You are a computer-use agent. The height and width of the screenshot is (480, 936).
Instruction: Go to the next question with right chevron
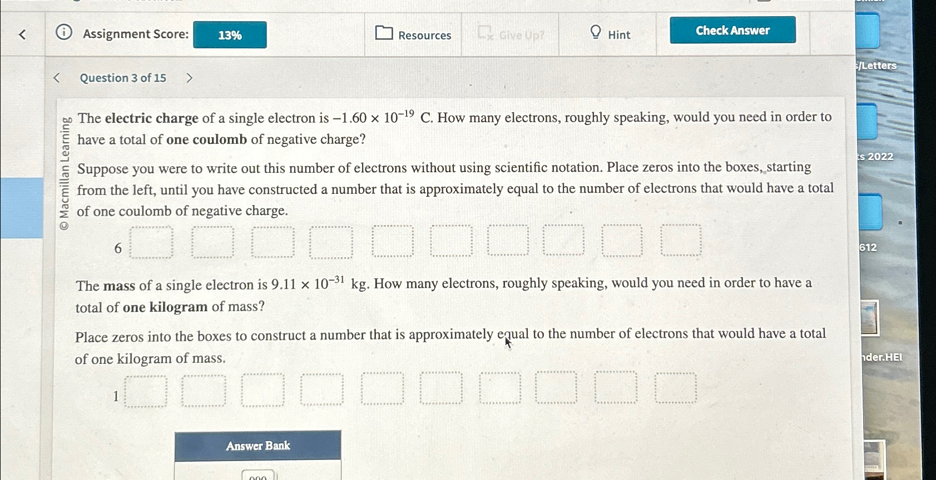(189, 77)
